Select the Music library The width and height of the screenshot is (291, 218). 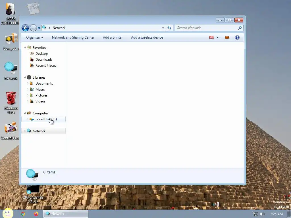[40, 89]
